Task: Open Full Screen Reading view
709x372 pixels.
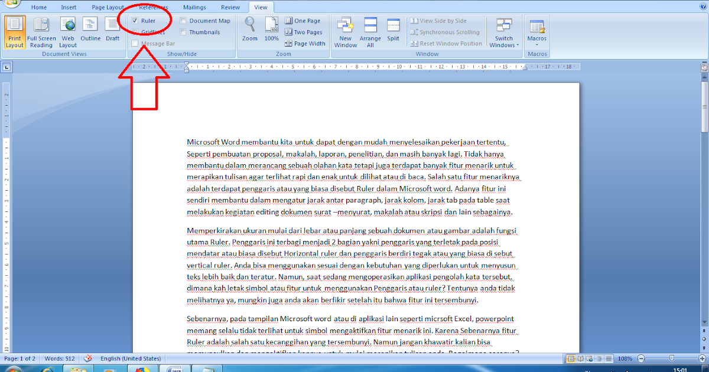Action: coord(41,32)
